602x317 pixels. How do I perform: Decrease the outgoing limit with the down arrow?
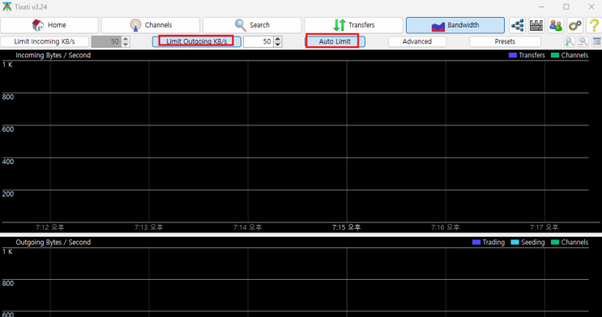278,44
